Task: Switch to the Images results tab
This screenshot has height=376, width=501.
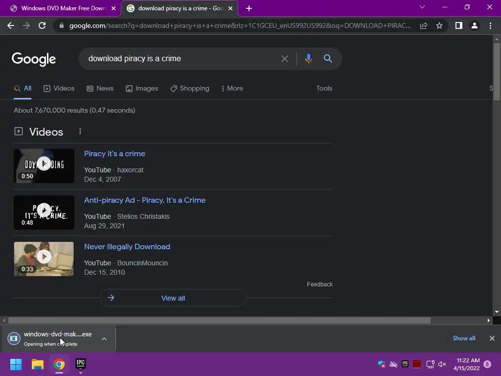Action: tap(142, 89)
